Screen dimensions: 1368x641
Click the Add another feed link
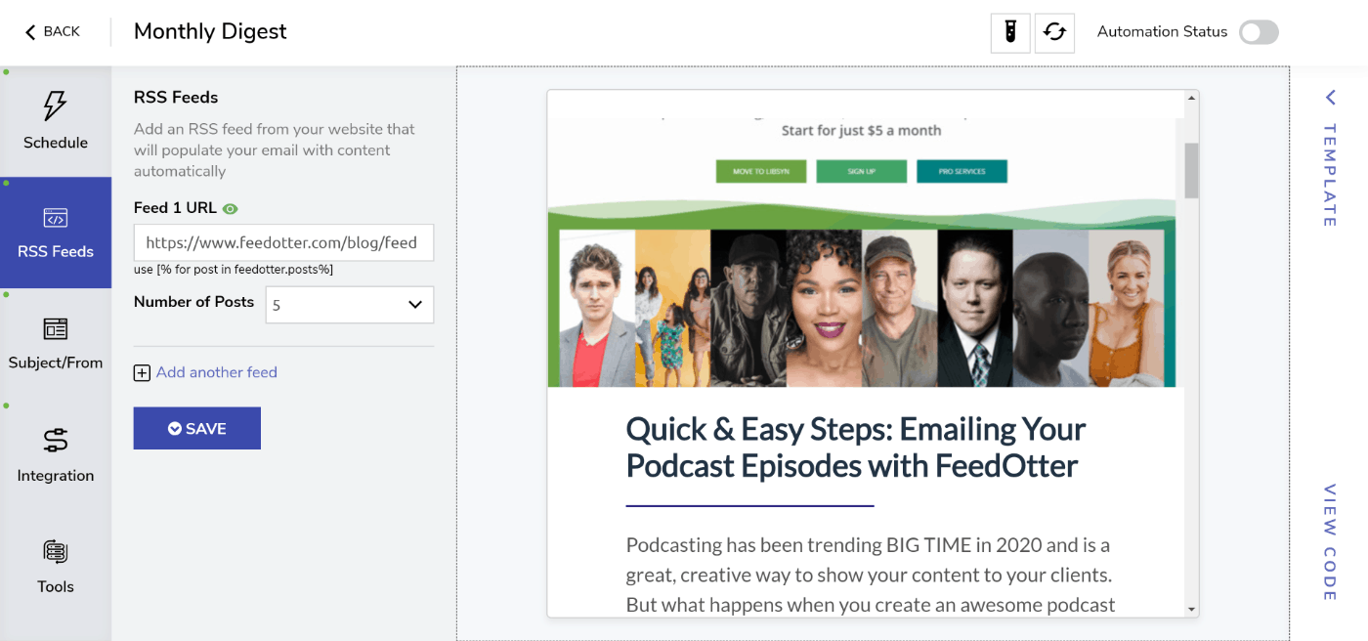tap(217, 372)
